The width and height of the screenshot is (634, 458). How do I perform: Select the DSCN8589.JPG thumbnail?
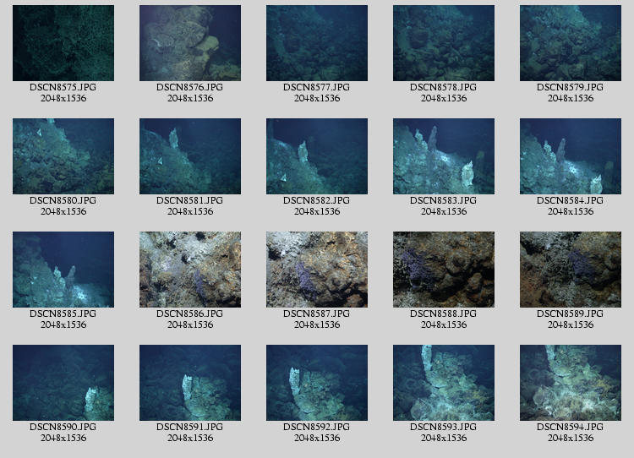point(571,270)
